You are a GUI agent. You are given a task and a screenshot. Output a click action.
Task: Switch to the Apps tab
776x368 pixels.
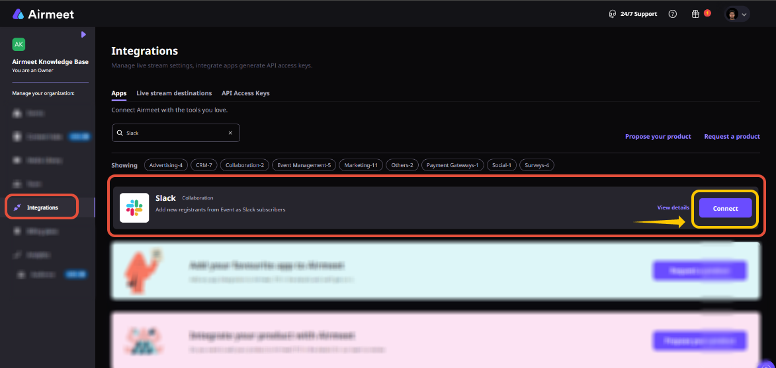click(119, 93)
